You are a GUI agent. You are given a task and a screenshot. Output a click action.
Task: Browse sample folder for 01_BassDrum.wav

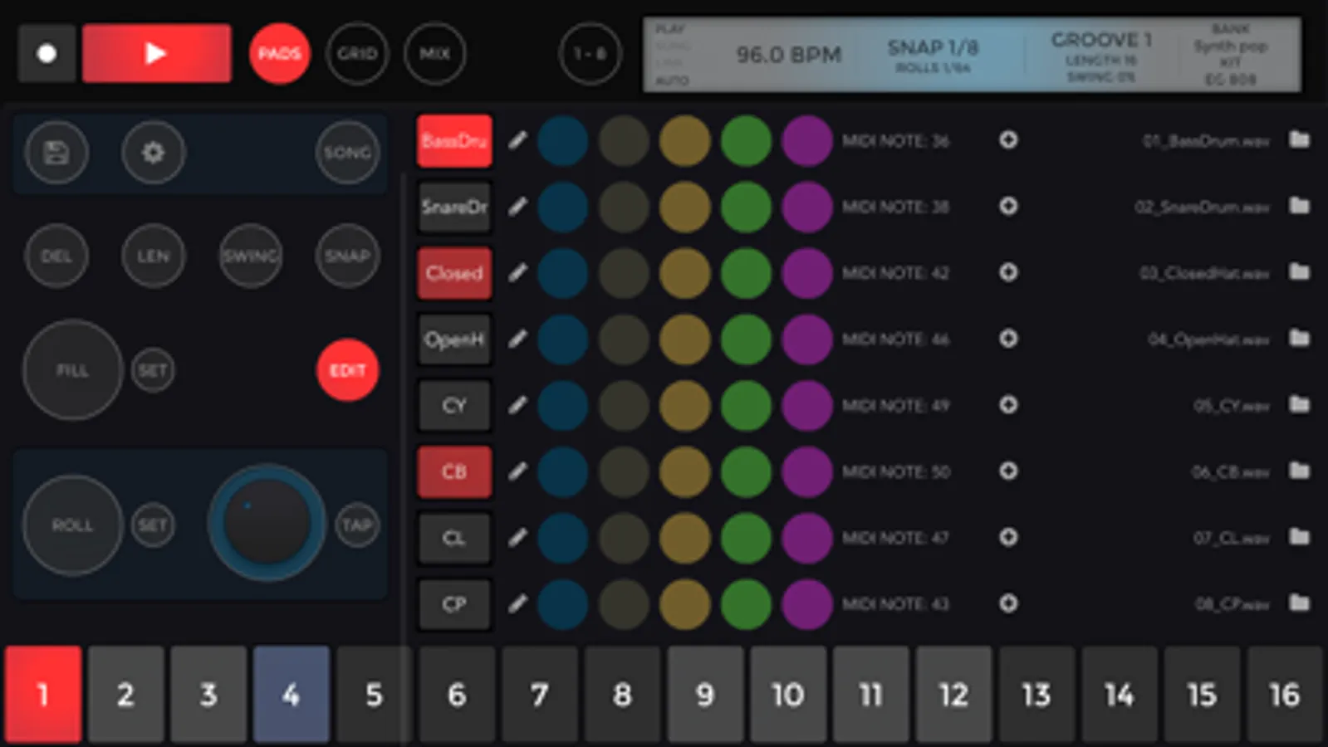[x=1300, y=139]
